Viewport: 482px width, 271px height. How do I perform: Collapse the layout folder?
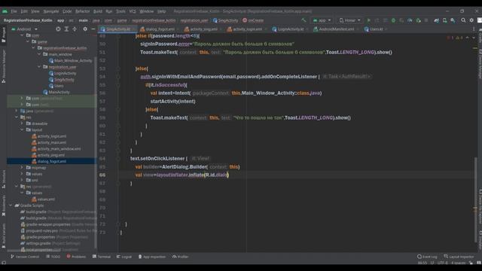point(22,129)
